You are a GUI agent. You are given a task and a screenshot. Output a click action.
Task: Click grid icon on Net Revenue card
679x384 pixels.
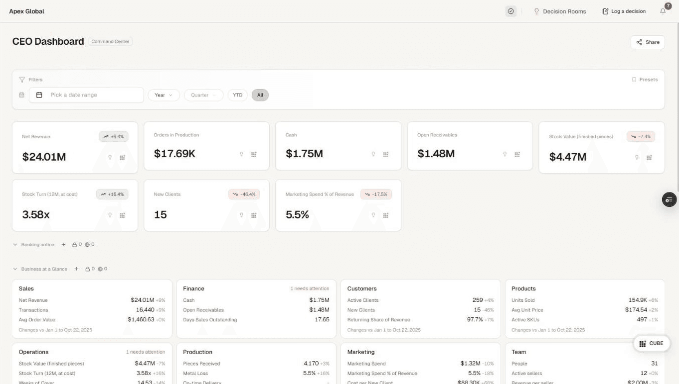coord(122,157)
